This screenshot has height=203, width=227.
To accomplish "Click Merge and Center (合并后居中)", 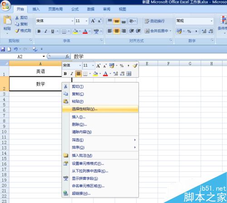I will pyautogui.click(x=156, y=31).
